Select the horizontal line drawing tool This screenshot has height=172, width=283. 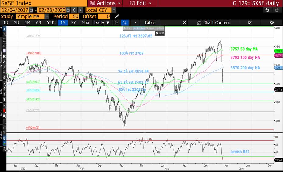(5, 72)
